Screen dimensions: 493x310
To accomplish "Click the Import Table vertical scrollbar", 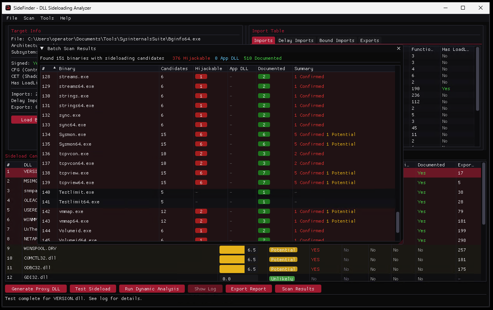I will 478,79.
